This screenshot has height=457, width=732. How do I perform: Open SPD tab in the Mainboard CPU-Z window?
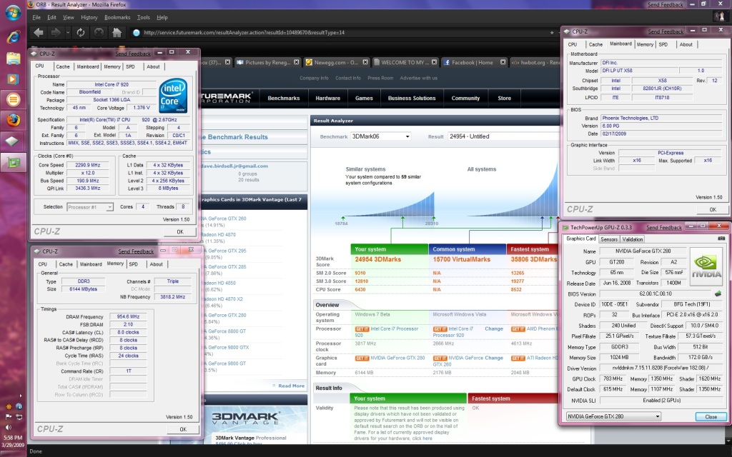coord(663,44)
